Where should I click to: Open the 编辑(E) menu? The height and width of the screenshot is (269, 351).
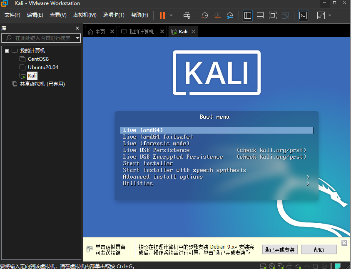35,15
